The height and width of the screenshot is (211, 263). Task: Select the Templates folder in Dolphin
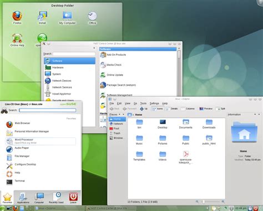[x=139, y=156]
